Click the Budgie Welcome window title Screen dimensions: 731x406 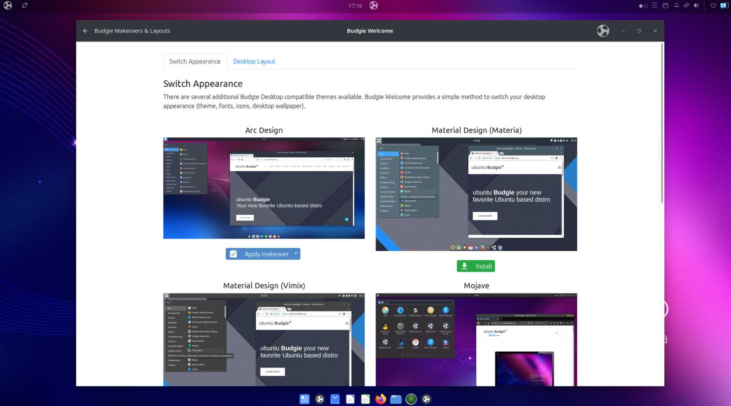tap(370, 31)
